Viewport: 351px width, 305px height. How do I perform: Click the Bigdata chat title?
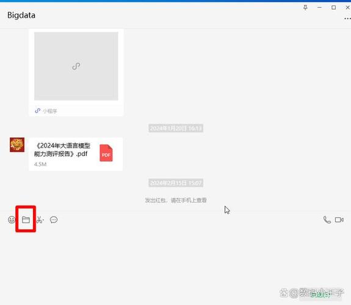pyautogui.click(x=21, y=15)
